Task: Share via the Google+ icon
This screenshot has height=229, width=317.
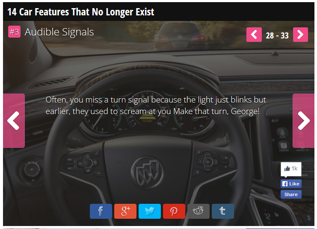Action: (125, 211)
